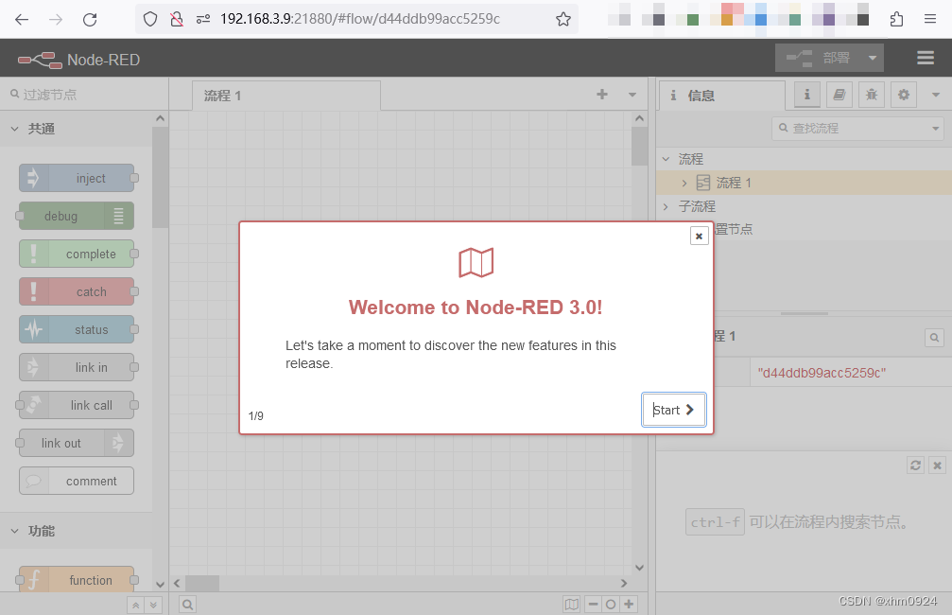Viewport: 952px width, 615px height.
Task: Click the refresh icon above the debug area
Action: pyautogui.click(x=914, y=465)
